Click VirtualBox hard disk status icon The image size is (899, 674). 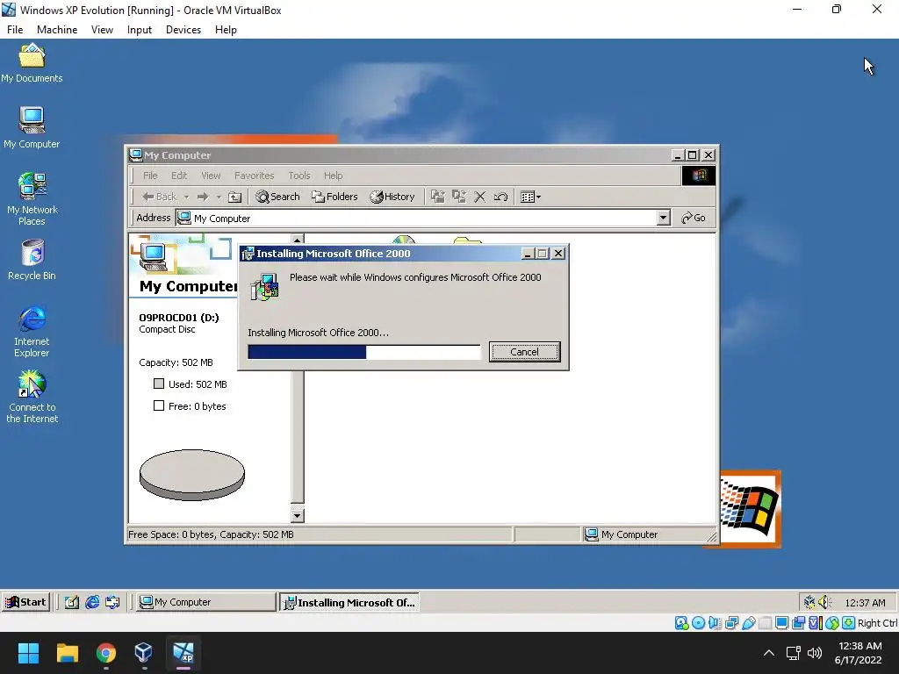(681, 623)
